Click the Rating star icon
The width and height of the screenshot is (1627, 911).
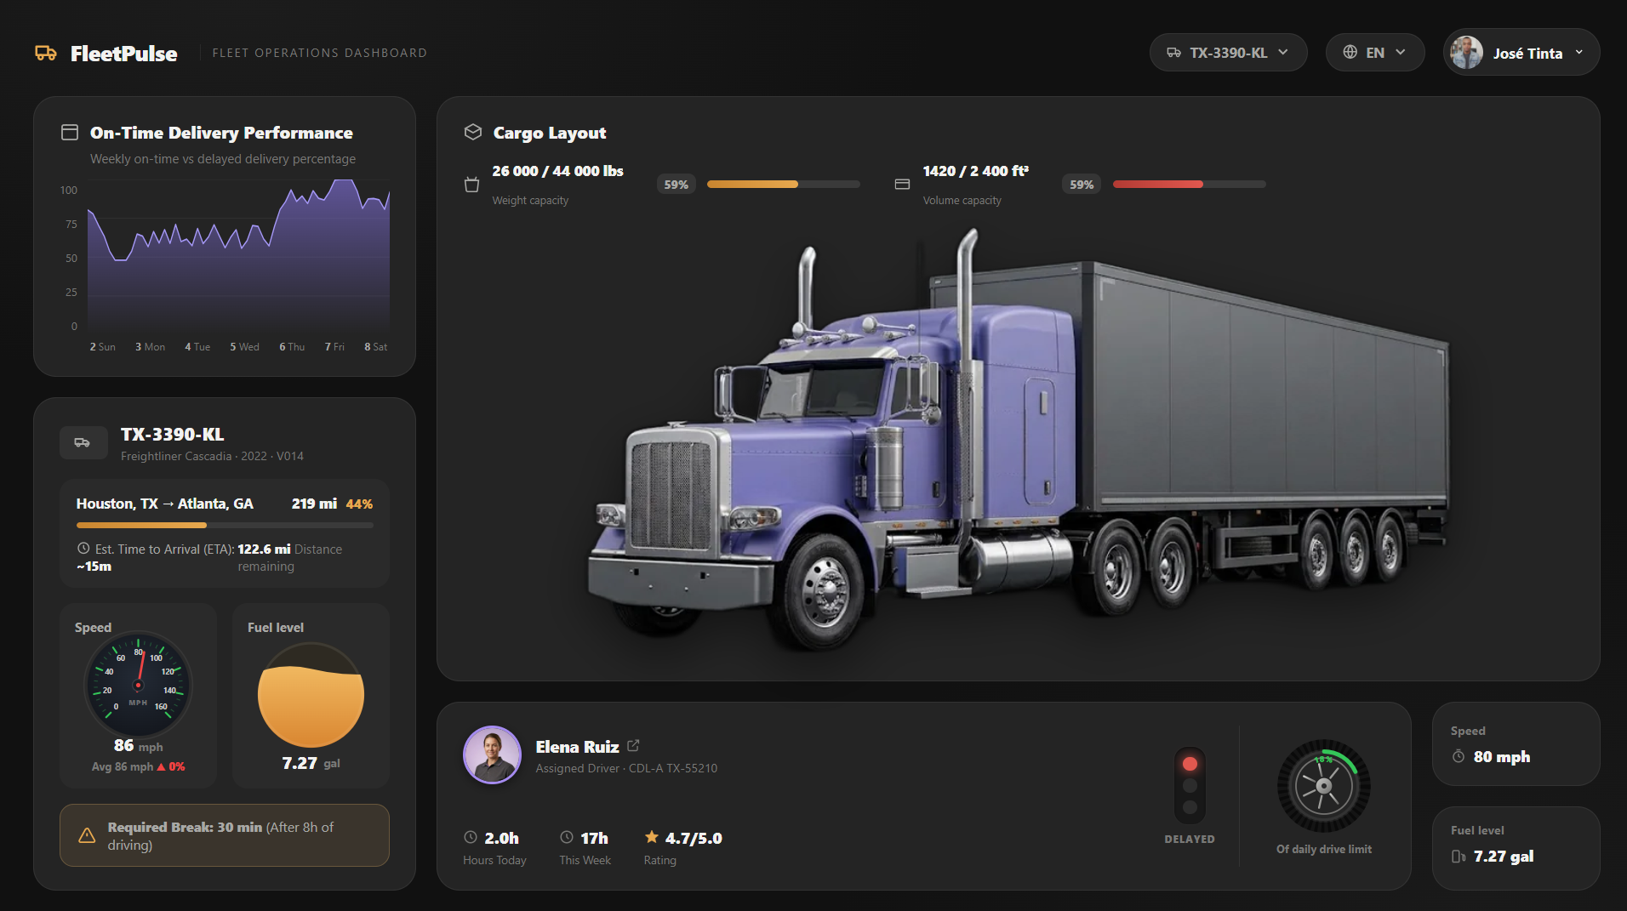[x=652, y=837]
